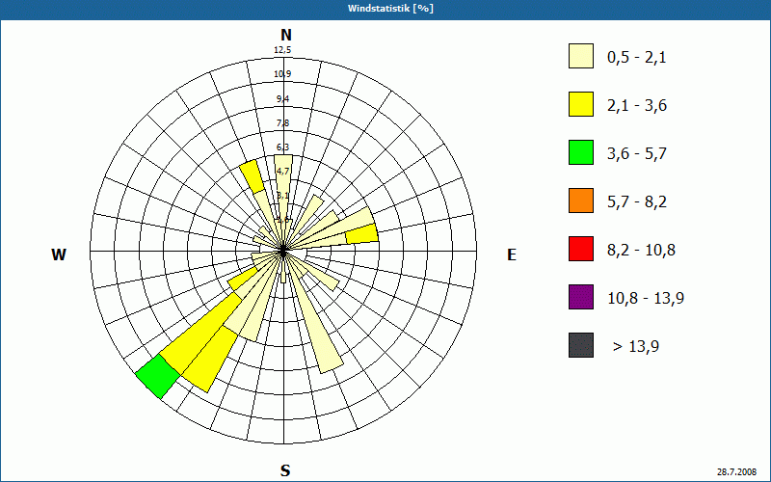The height and width of the screenshot is (482, 771).
Task: Click the 4,7 radial axis value
Action: pyautogui.click(x=282, y=172)
